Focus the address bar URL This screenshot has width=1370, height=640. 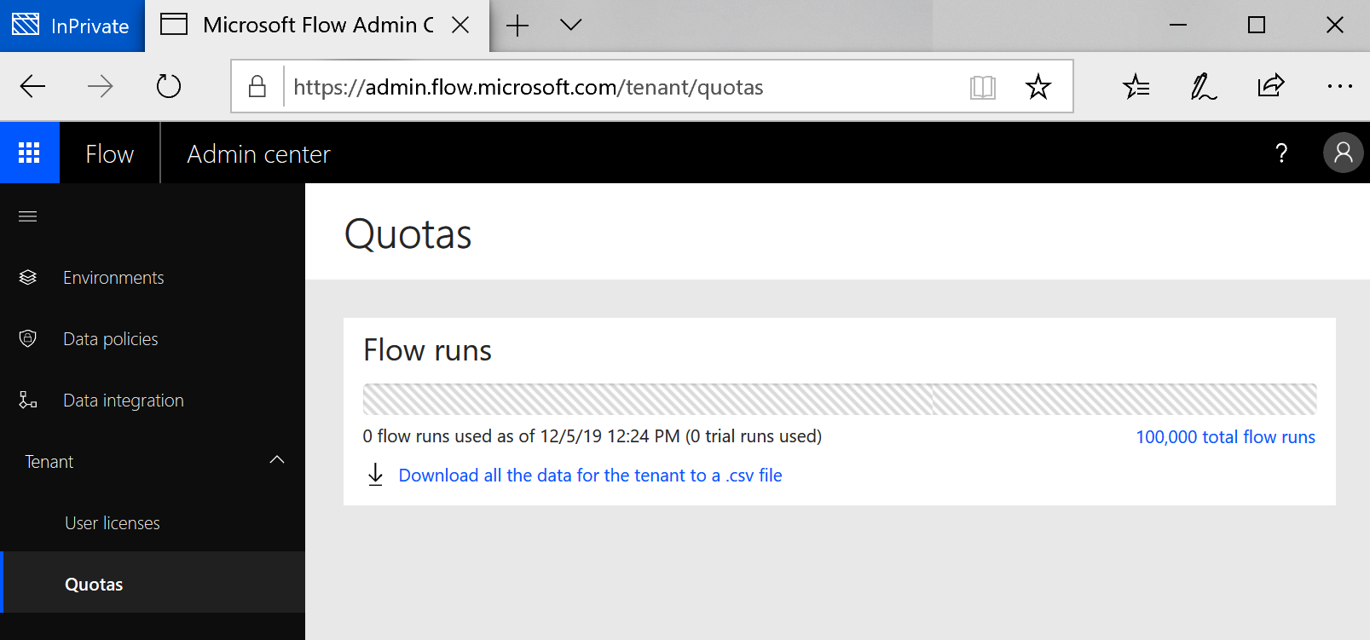pyautogui.click(x=529, y=87)
